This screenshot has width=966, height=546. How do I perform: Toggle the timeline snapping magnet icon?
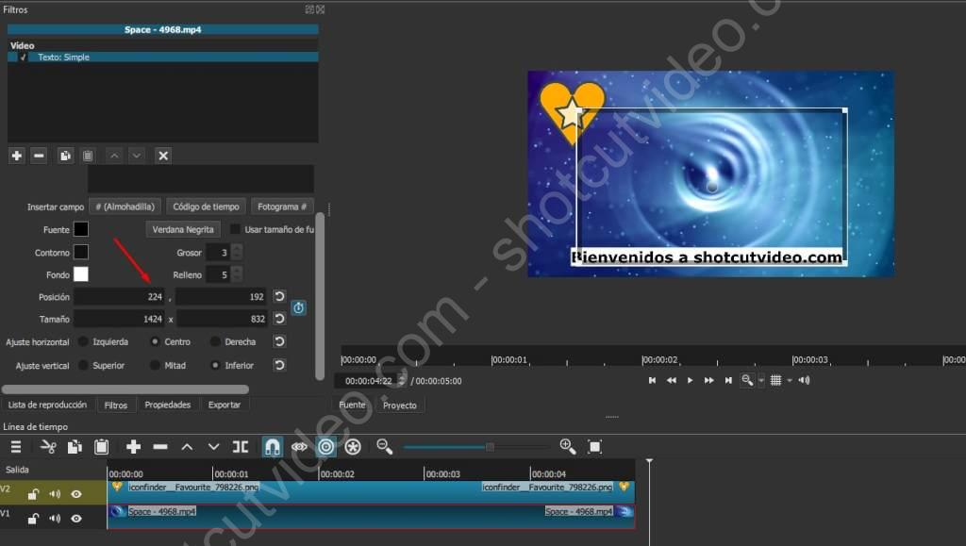(x=272, y=447)
